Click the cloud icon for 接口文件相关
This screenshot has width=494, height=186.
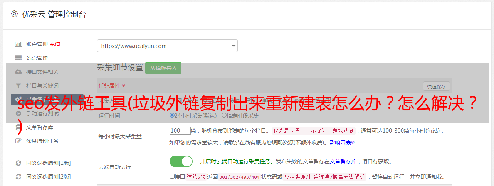point(18,72)
